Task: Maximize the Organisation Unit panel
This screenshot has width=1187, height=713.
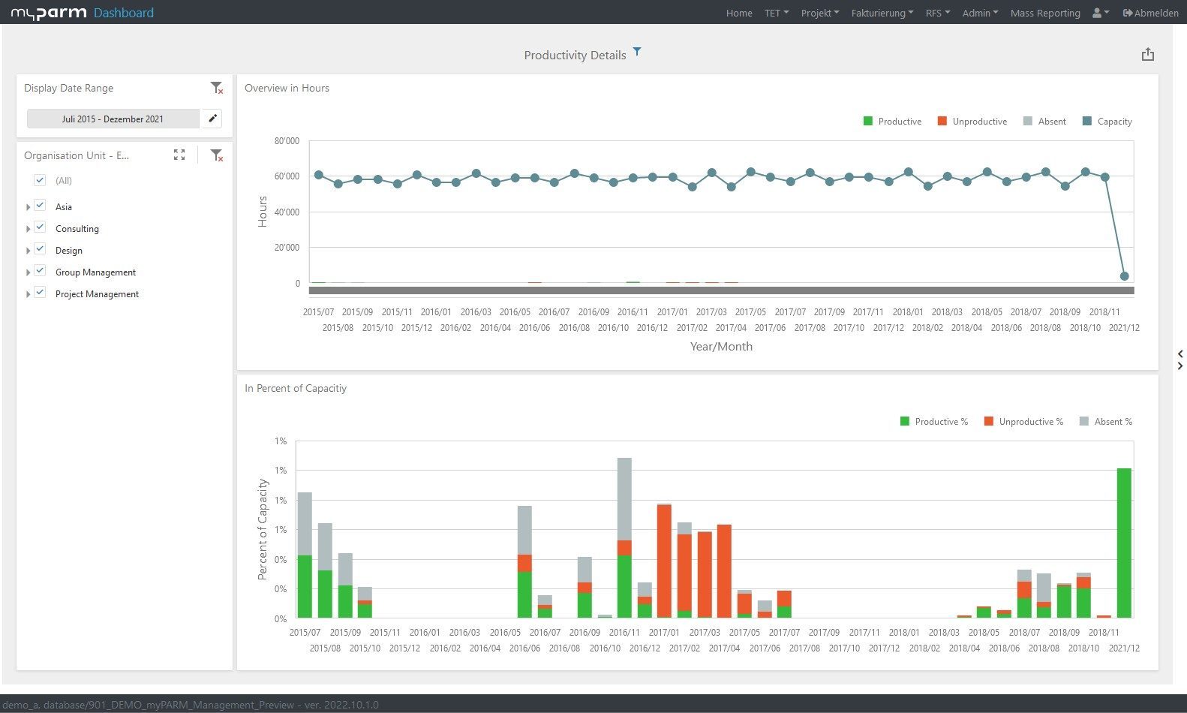Action: coord(179,155)
